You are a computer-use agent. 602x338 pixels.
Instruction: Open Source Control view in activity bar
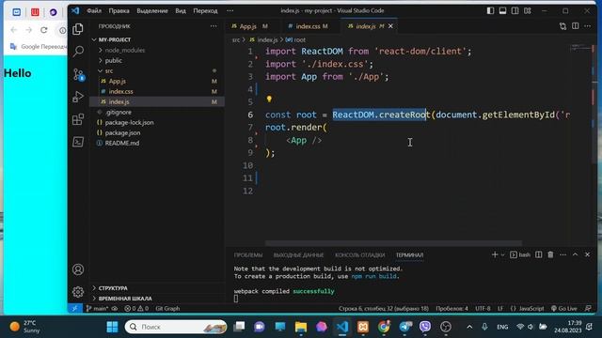point(78,74)
